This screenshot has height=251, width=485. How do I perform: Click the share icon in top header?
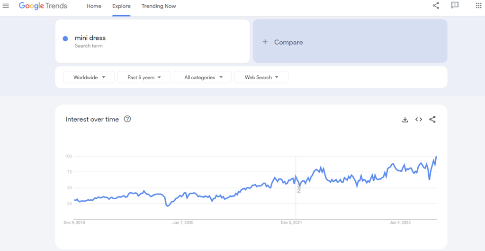click(x=436, y=6)
